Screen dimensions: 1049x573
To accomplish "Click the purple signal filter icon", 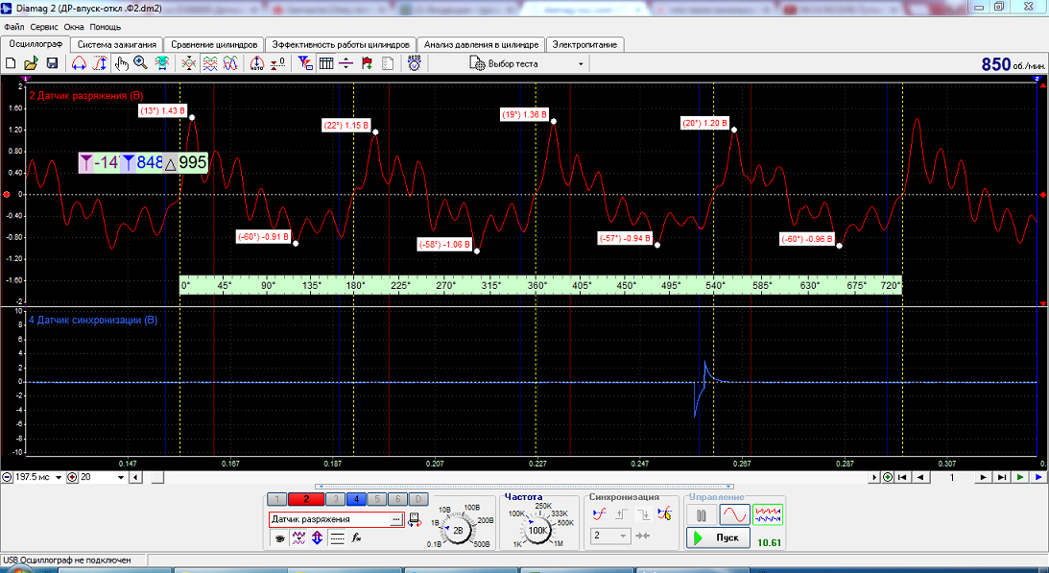I will point(298,538).
